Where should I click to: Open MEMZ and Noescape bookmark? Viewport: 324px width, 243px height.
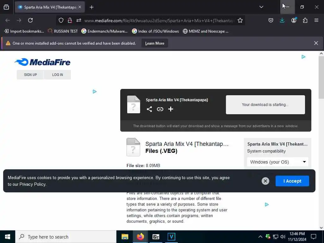[206, 31]
